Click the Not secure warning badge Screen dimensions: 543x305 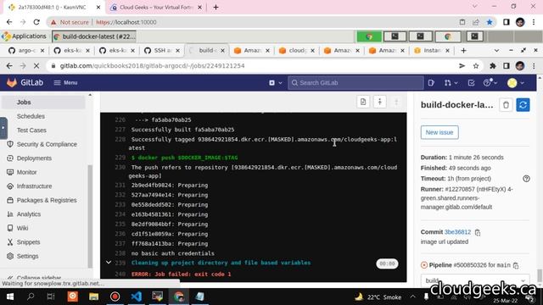pyautogui.click(x=70, y=22)
